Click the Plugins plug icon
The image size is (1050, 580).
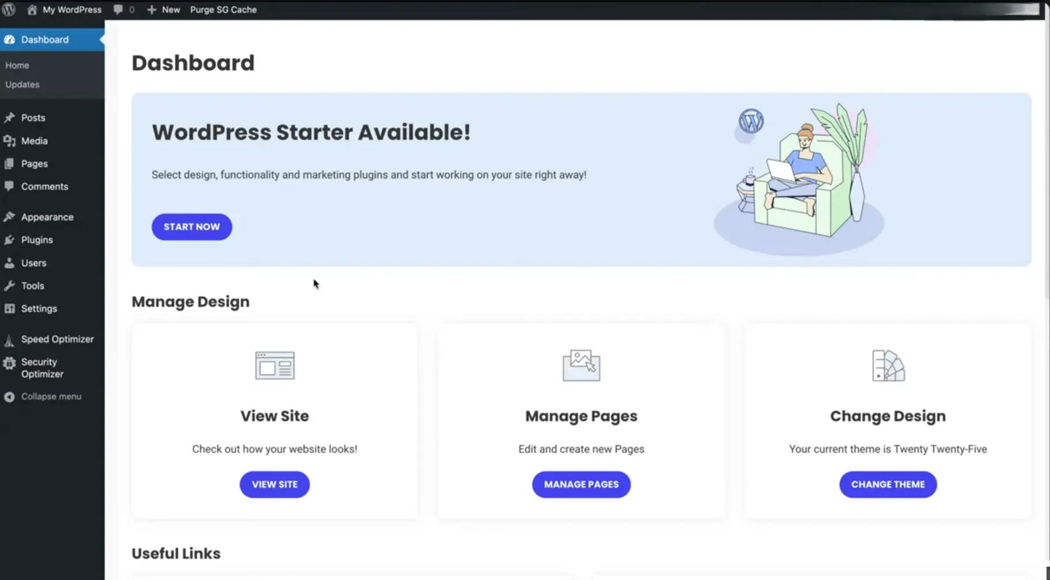pyautogui.click(x=9, y=240)
